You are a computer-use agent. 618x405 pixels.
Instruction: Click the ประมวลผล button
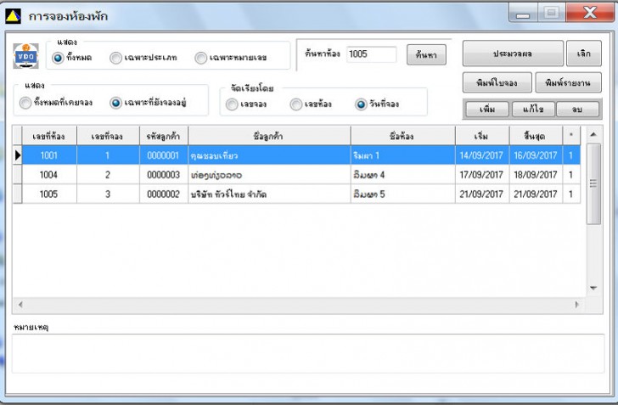pyautogui.click(x=513, y=53)
